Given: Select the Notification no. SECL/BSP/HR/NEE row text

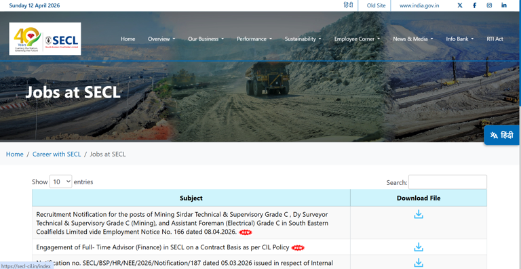Looking at the screenshot, I should pyautogui.click(x=185, y=263).
